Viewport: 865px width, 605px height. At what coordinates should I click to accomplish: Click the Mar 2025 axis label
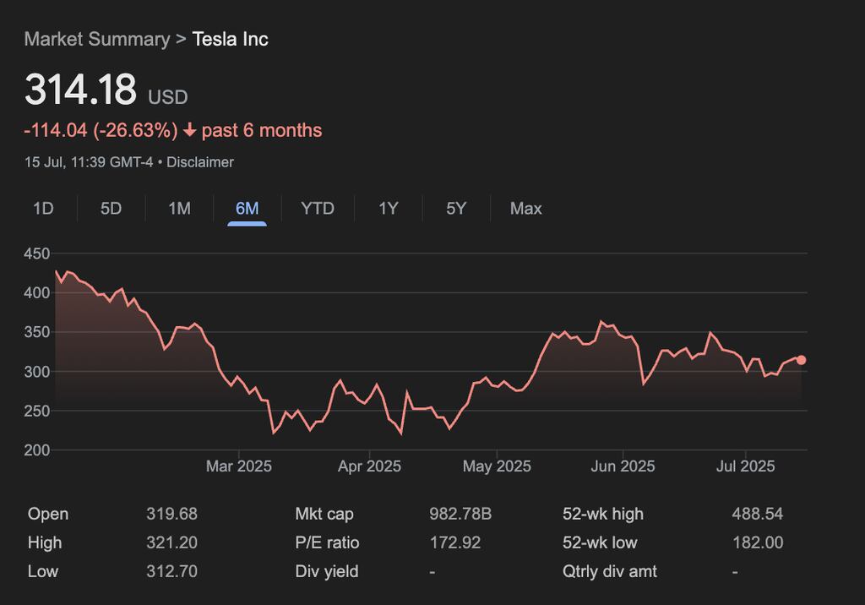click(239, 466)
